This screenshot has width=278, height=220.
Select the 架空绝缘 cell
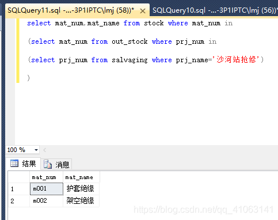click(81, 201)
